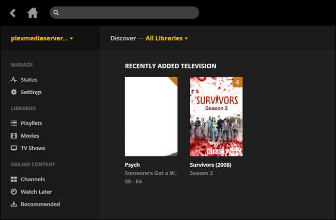Click the Recommended download icon
The width and height of the screenshot is (336, 220).
click(14, 204)
